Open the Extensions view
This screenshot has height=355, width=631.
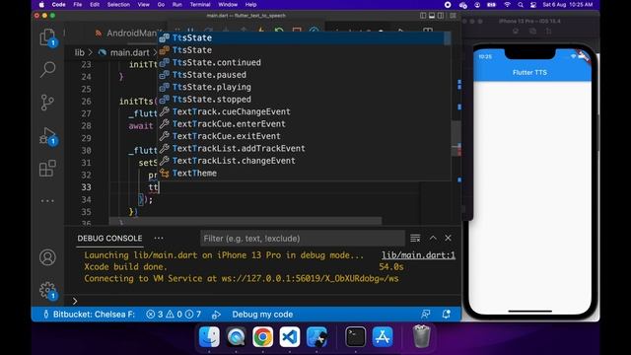click(x=47, y=168)
